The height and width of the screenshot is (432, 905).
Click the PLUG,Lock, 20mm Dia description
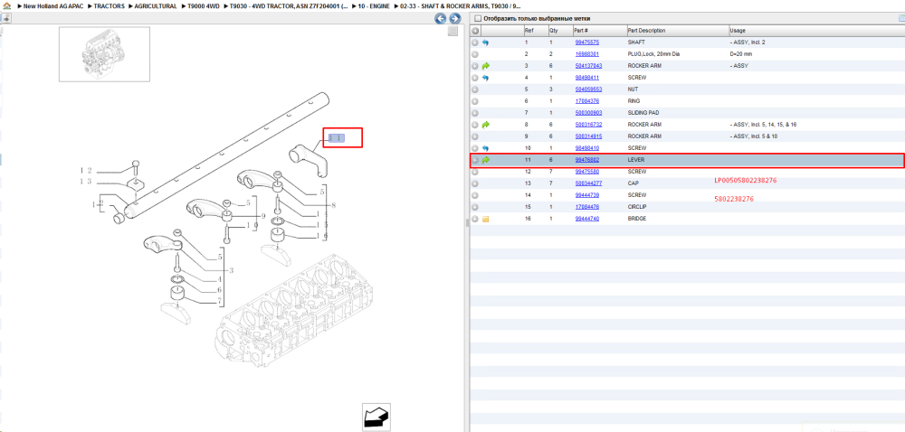point(654,54)
